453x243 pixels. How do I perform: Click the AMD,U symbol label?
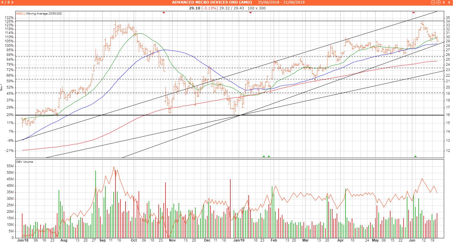point(21,14)
